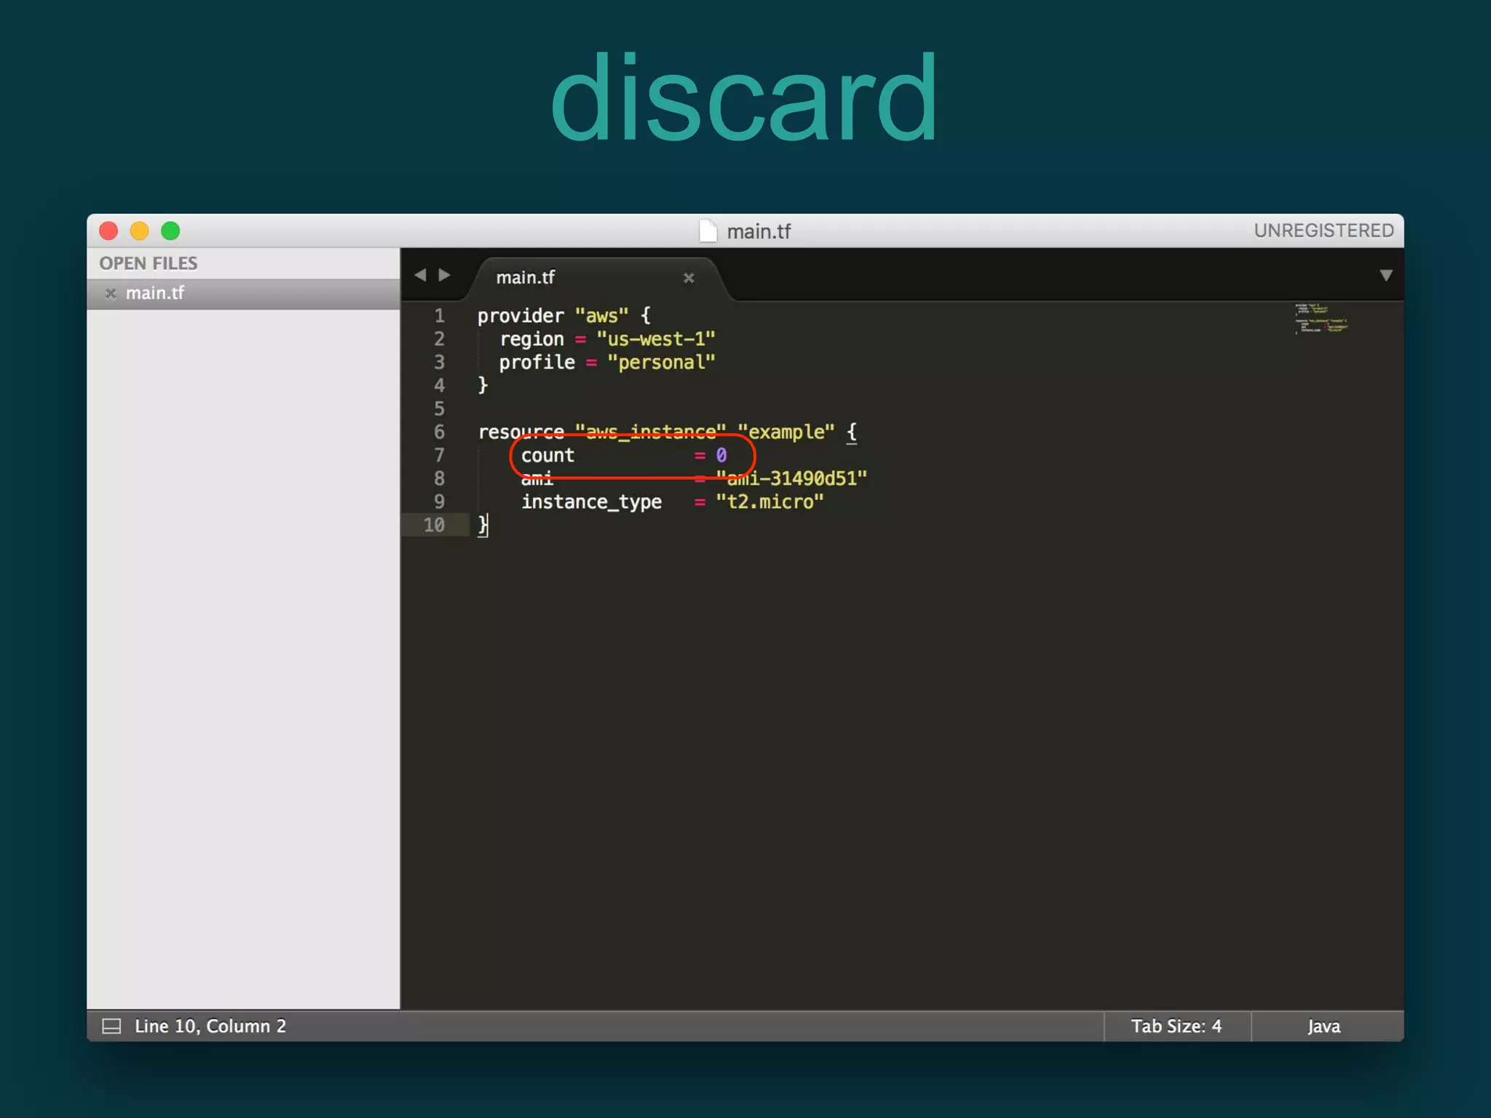Change the Java syntax selector
The image size is (1491, 1118).
1324,1026
